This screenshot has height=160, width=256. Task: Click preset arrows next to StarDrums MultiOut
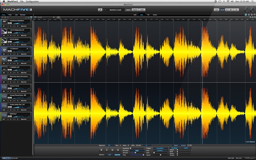click(x=9, y=21)
